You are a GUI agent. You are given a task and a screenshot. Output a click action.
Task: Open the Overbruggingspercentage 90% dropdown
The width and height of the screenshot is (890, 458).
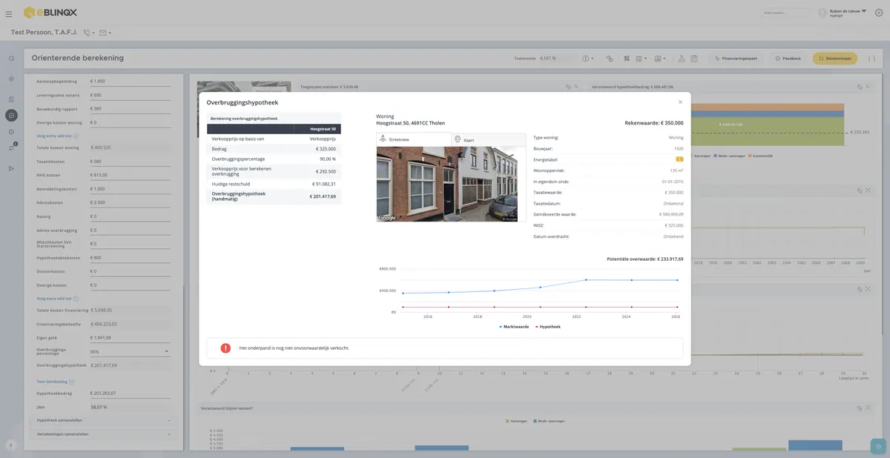click(130, 351)
